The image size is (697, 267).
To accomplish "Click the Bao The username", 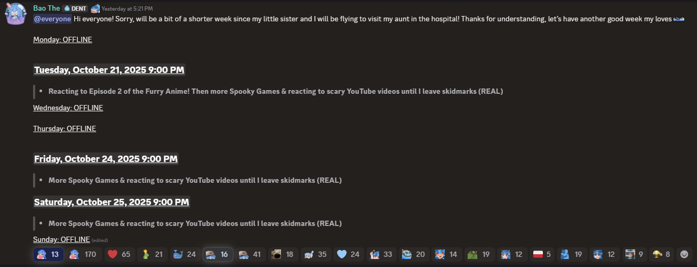I will click(x=46, y=8).
